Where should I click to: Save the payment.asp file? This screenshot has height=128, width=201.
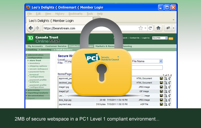tap(161, 104)
